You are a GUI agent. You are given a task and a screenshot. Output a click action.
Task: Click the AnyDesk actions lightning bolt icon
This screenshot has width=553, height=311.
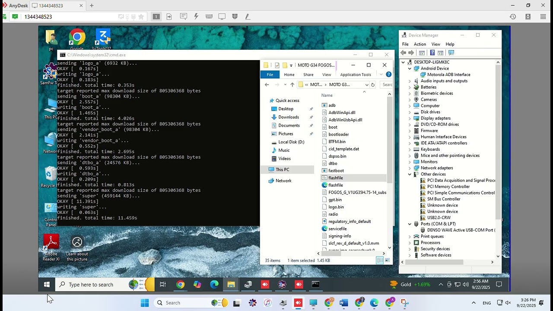[196, 16]
